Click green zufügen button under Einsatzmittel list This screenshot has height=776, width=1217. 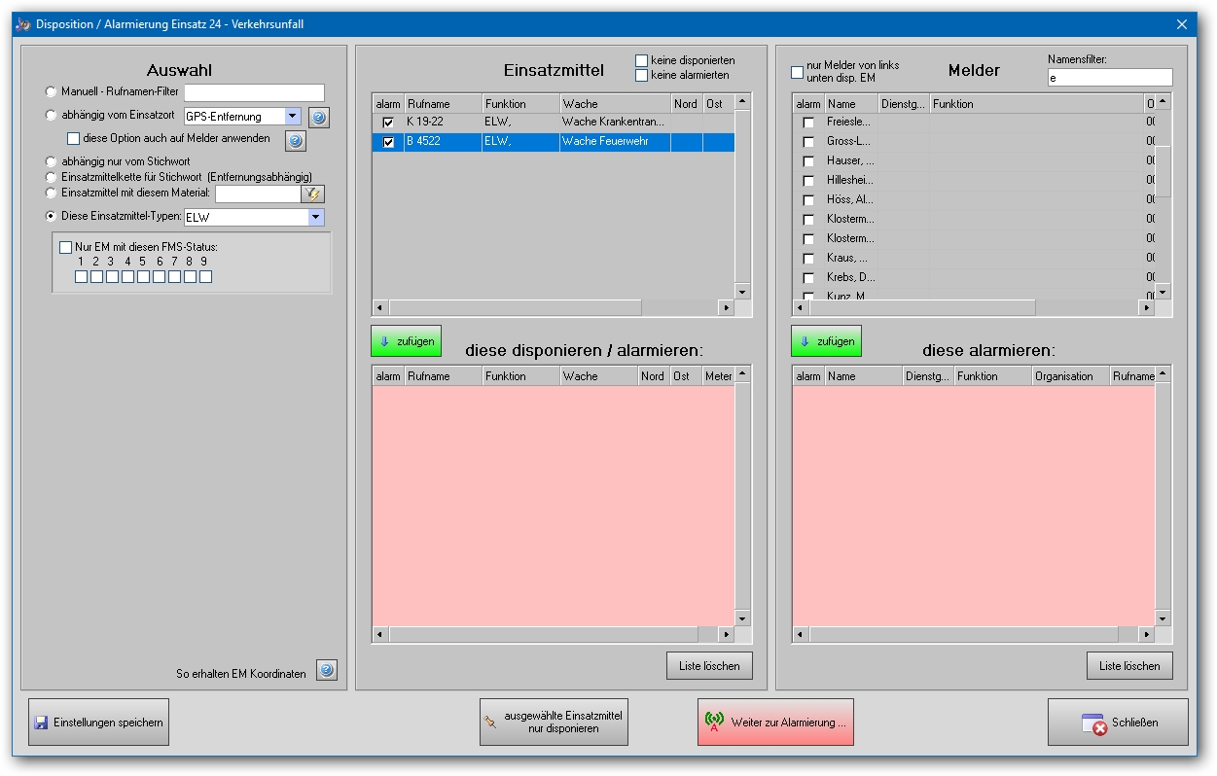click(x=406, y=341)
